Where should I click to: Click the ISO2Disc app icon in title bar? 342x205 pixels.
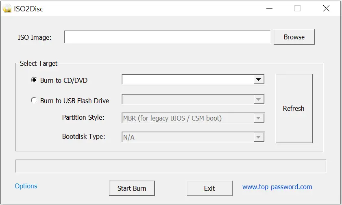click(x=7, y=9)
